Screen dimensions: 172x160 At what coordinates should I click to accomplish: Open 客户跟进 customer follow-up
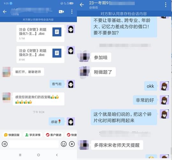click(x=54, y=135)
